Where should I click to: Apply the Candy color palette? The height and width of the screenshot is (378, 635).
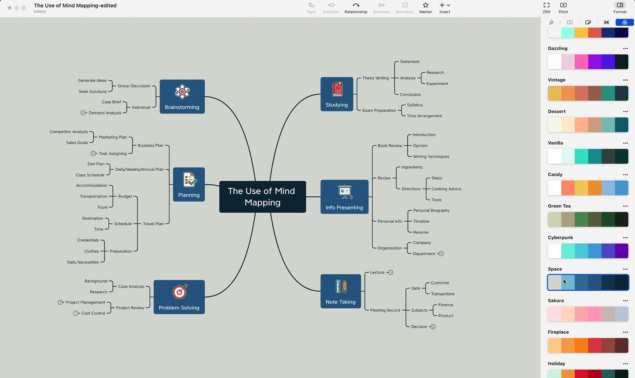588,188
